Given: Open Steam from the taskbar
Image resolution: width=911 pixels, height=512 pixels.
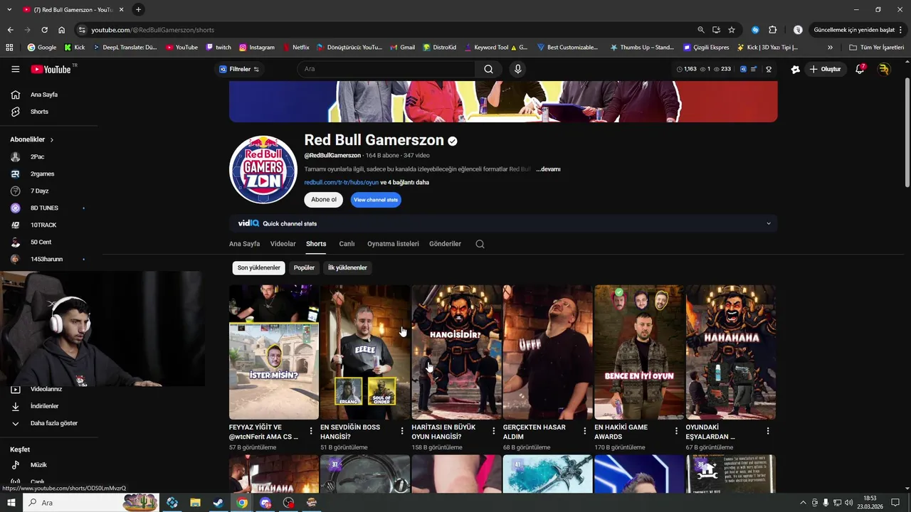Looking at the screenshot, I should click(218, 503).
